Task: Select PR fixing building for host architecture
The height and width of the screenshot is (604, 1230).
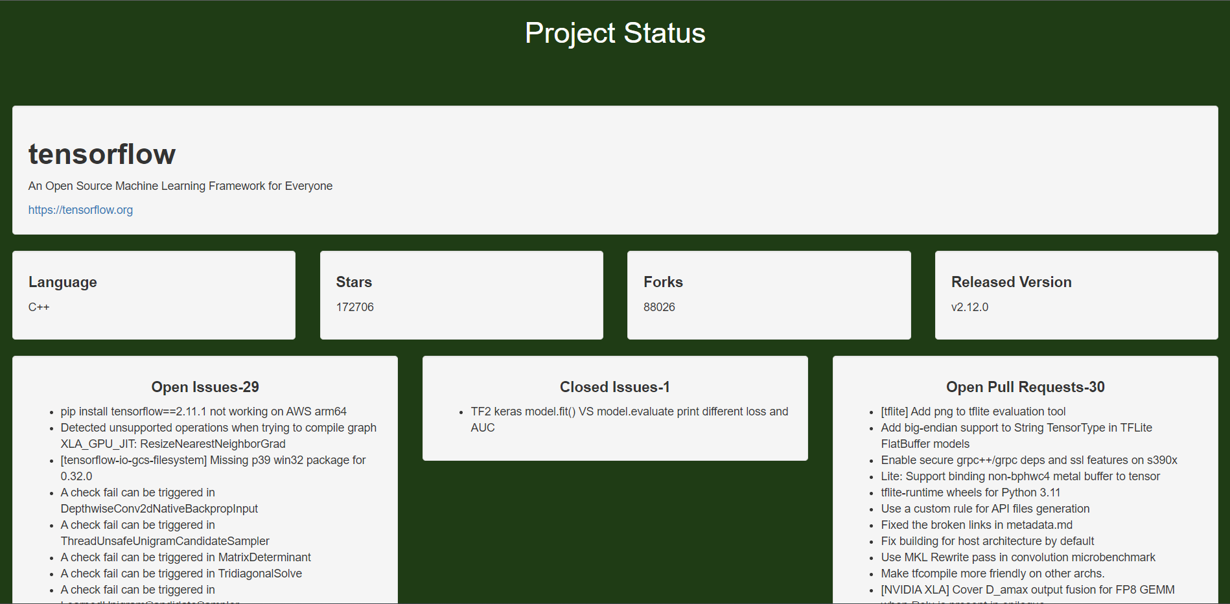Action: point(988,541)
